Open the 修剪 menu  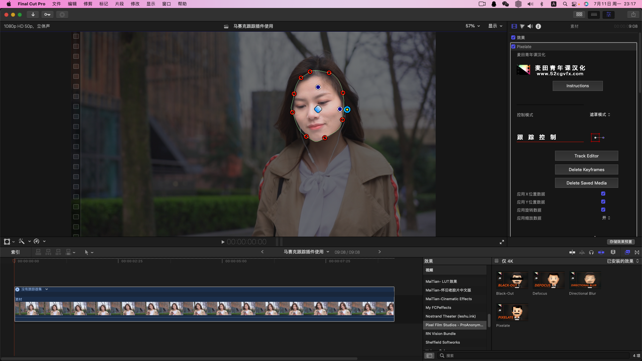pos(88,4)
